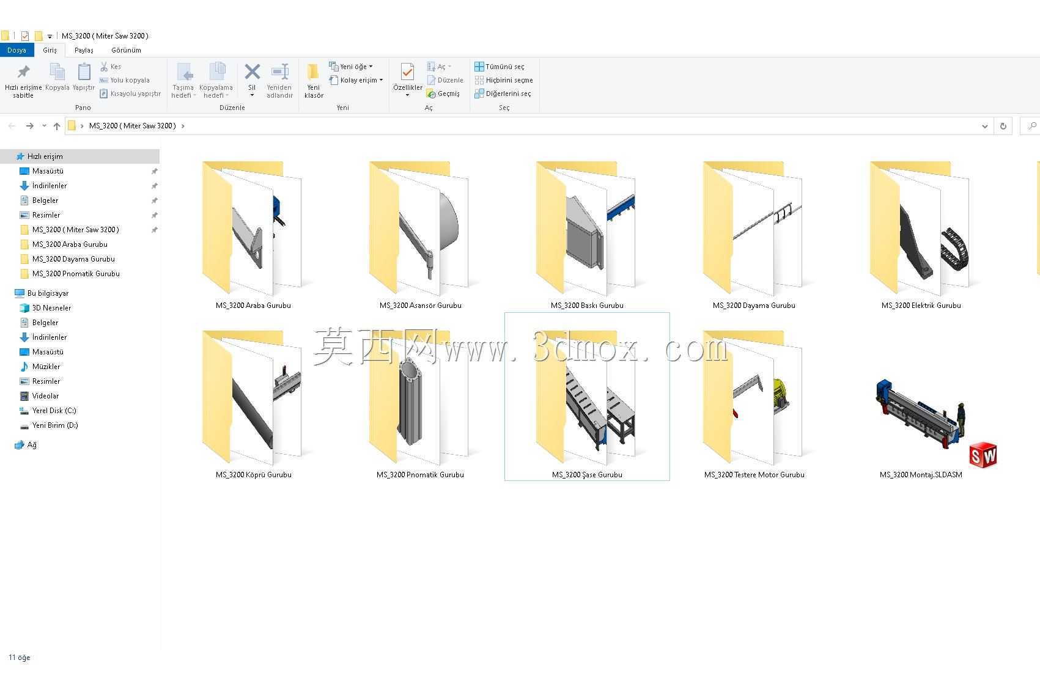This screenshot has height=693, width=1040.
Task: Open recent locations dropdown arrow
Action: [44, 126]
